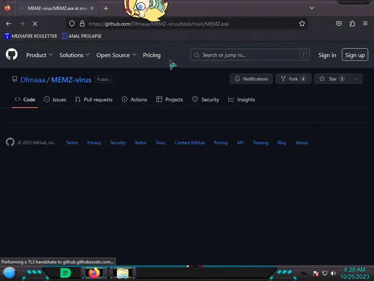Click the footer GitHub logo
This screenshot has width=374, height=281.
[10, 142]
